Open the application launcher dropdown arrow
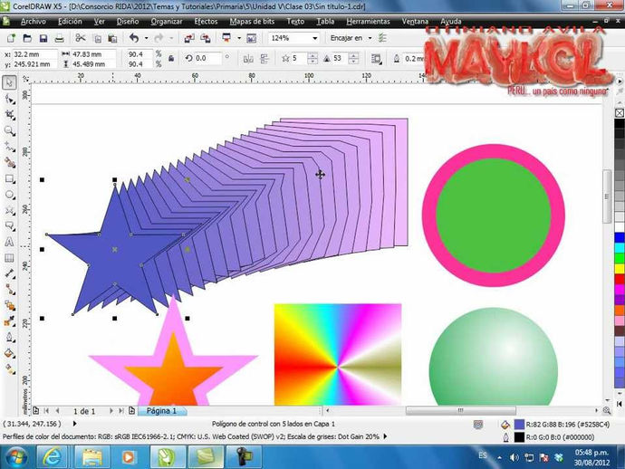Viewport: 625px width, 469px height. tap(239, 38)
